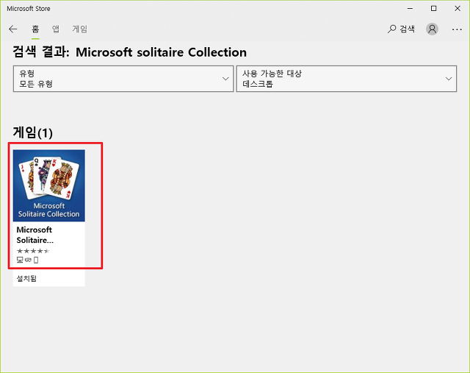Image resolution: width=470 pixels, height=373 pixels.
Task: Expand the 사용 가능한 대상 dropdown
Action: tap(346, 79)
